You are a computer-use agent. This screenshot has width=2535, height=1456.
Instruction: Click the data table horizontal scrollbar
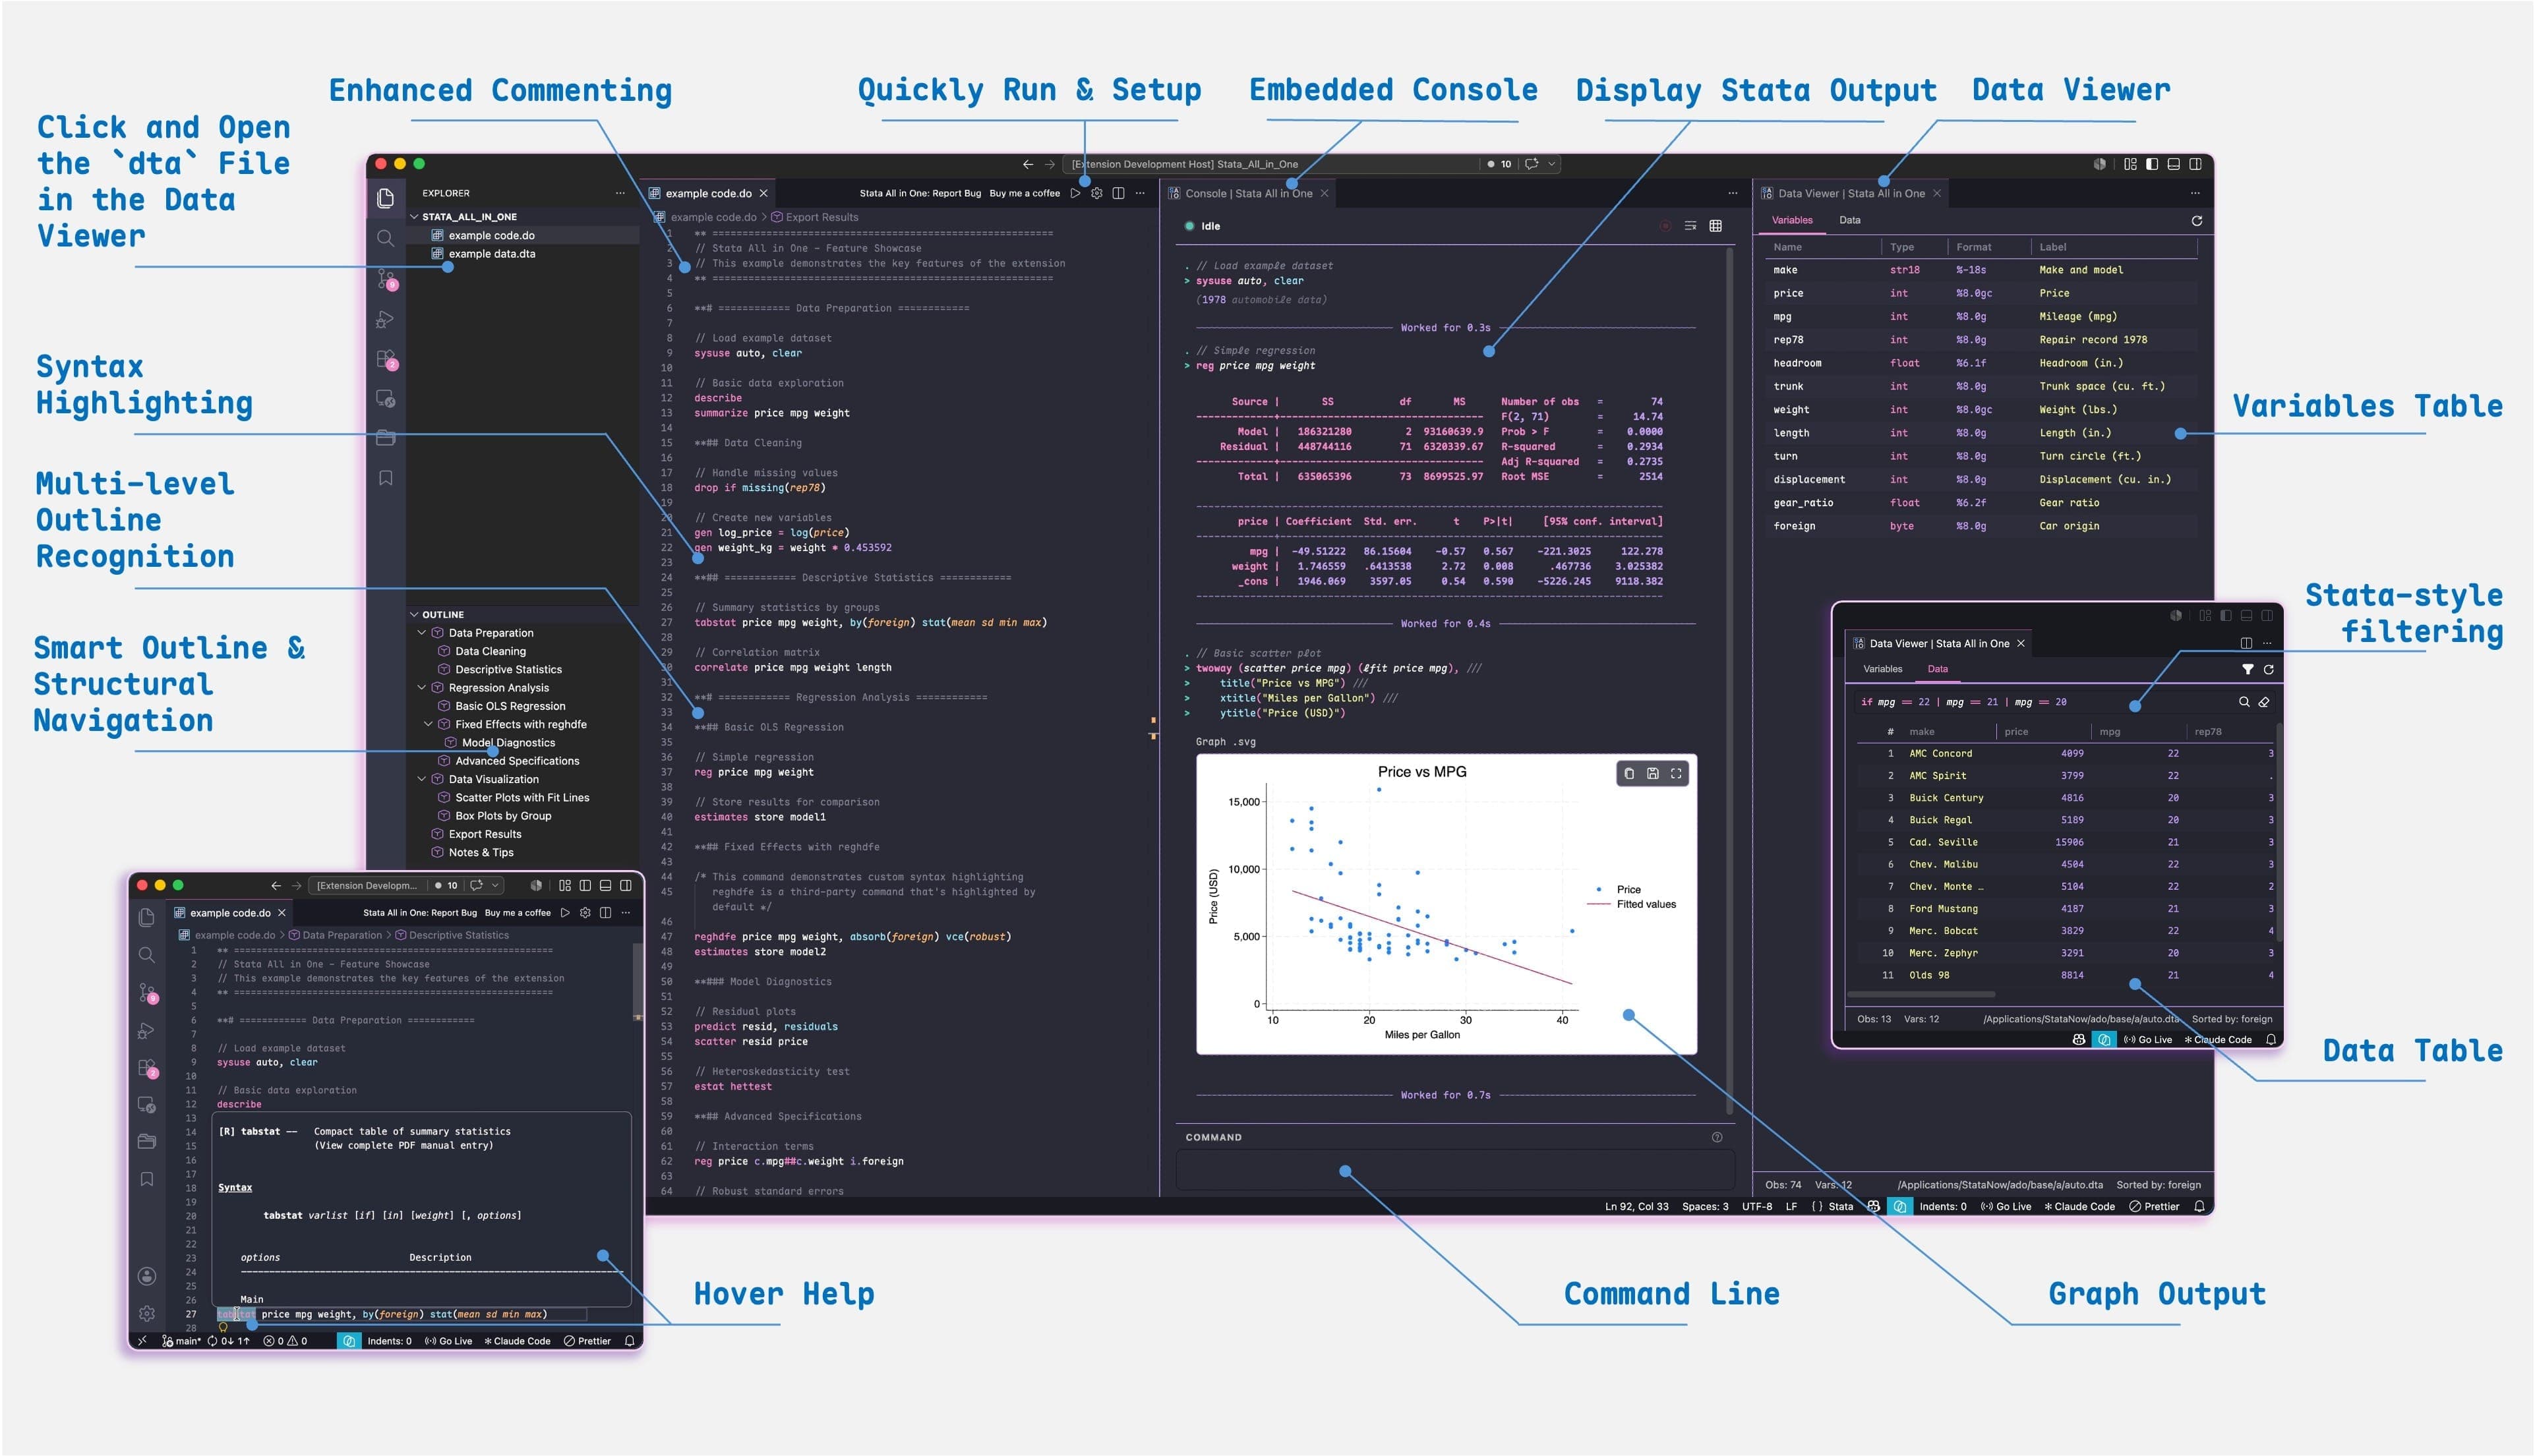(1921, 994)
